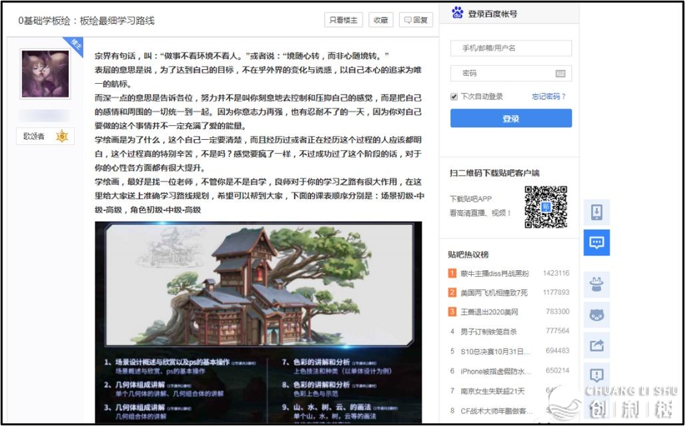Open hot topic 美国两飞机相撞致7死
Screen dimensions: 685x426
tap(494, 292)
